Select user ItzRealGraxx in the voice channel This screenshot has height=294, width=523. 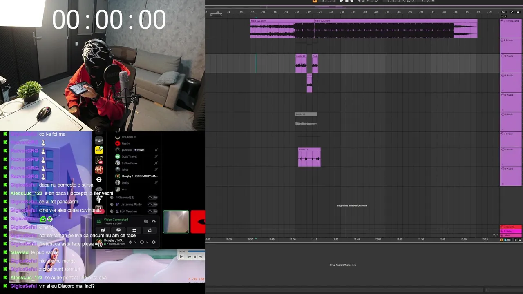pos(130,163)
